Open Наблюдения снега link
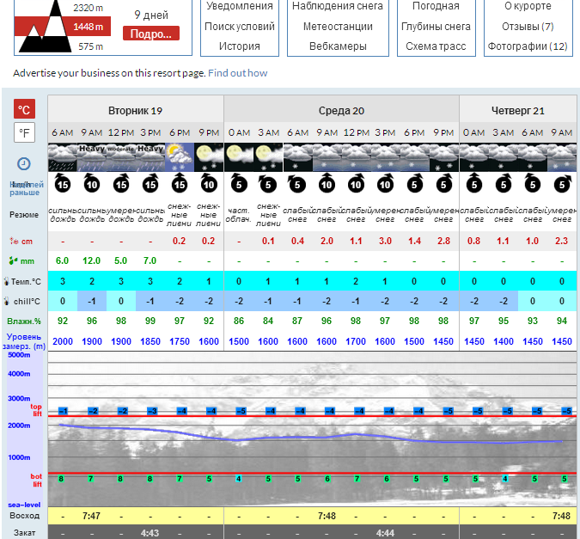This screenshot has height=539, width=580. click(x=338, y=6)
